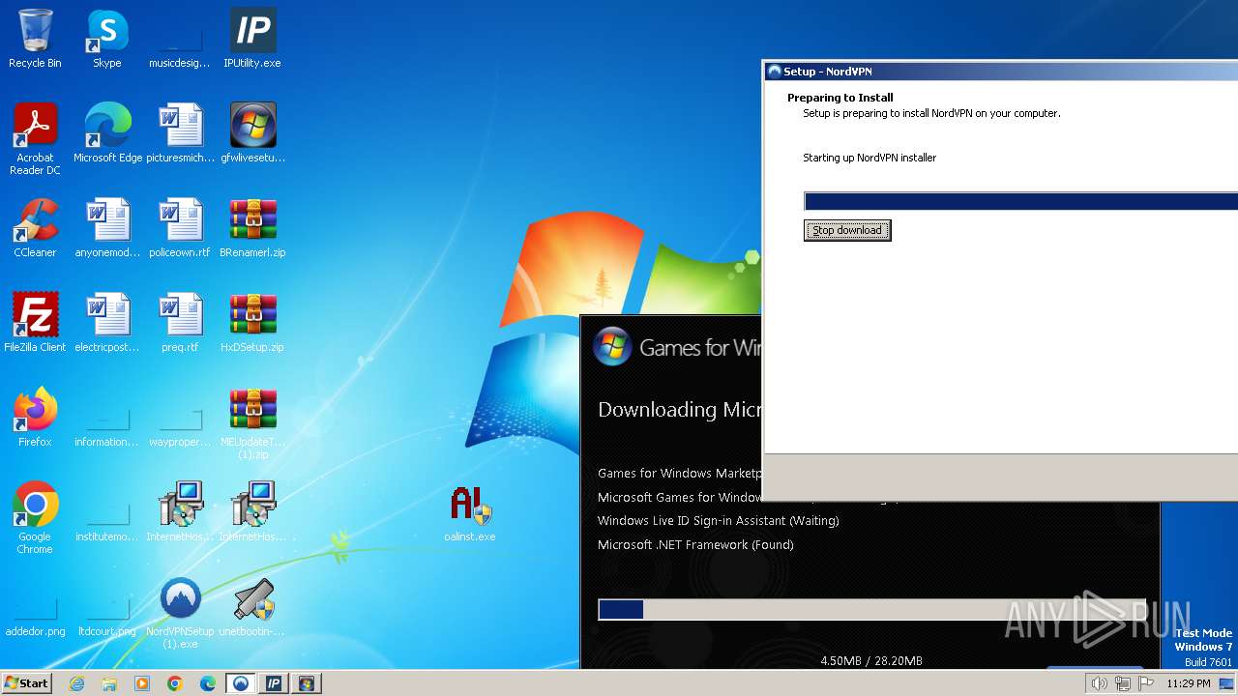Click the NordVPN installer progress bar
Viewport: 1238px width, 696px height.
tap(1020, 201)
